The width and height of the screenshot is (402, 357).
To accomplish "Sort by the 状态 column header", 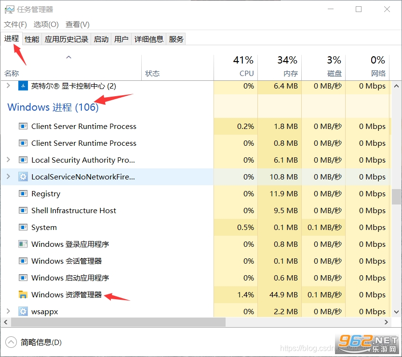I will coord(177,67).
